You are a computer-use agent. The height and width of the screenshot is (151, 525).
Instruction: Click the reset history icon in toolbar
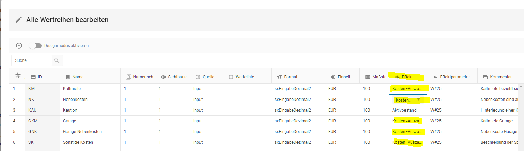pyautogui.click(x=19, y=46)
